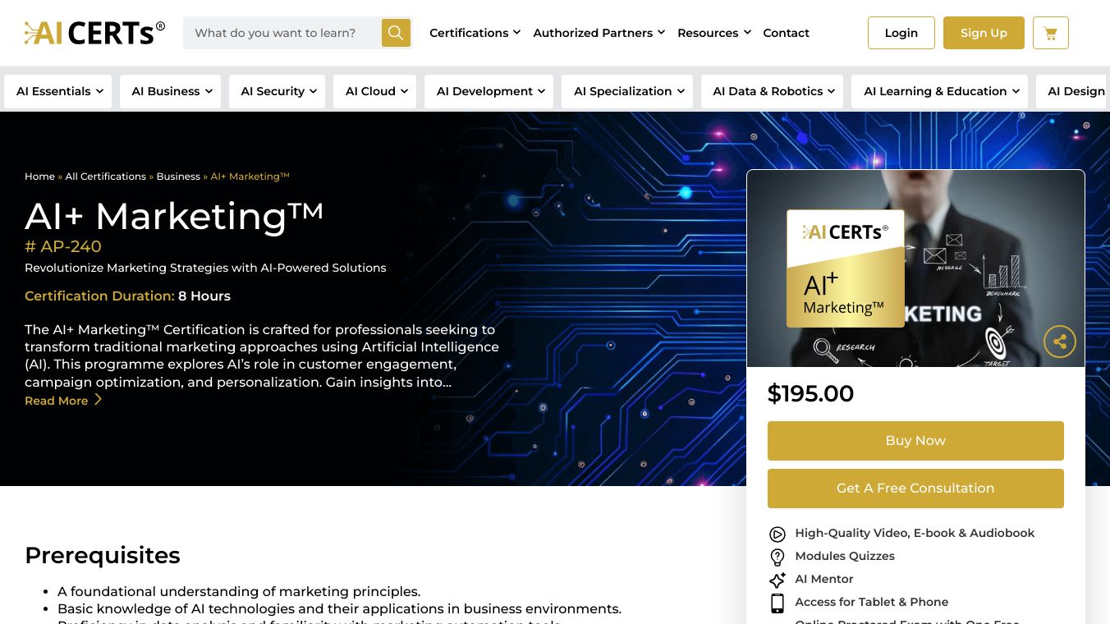This screenshot has height=624, width=1110.
Task: Click the Prerequisites heading
Action: (x=103, y=556)
